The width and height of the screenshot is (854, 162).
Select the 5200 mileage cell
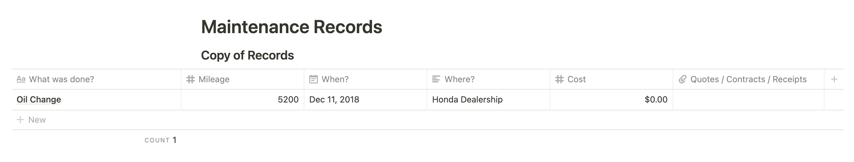coord(242,99)
